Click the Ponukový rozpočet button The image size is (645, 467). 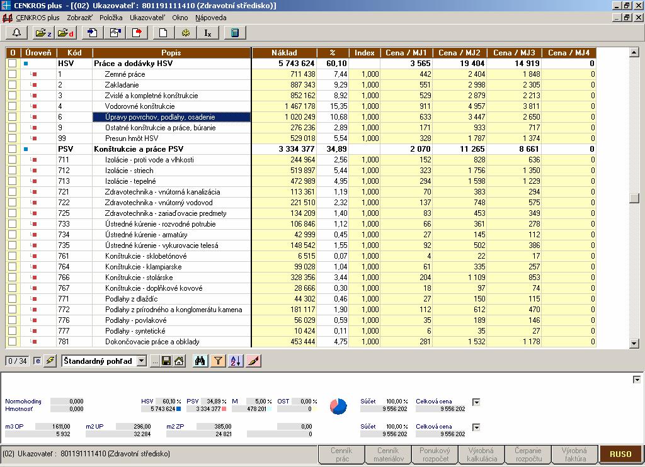point(435,454)
